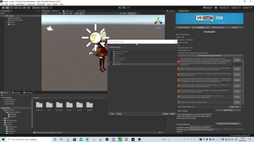Select the Hand tool in Unity toolbar
This screenshot has height=142, width=254.
tap(3, 8)
